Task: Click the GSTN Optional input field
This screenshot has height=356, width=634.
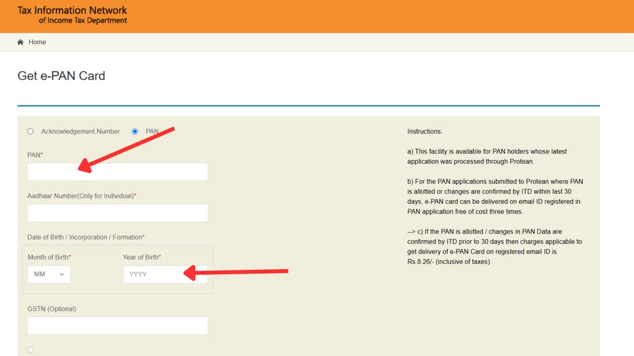Action: [116, 325]
